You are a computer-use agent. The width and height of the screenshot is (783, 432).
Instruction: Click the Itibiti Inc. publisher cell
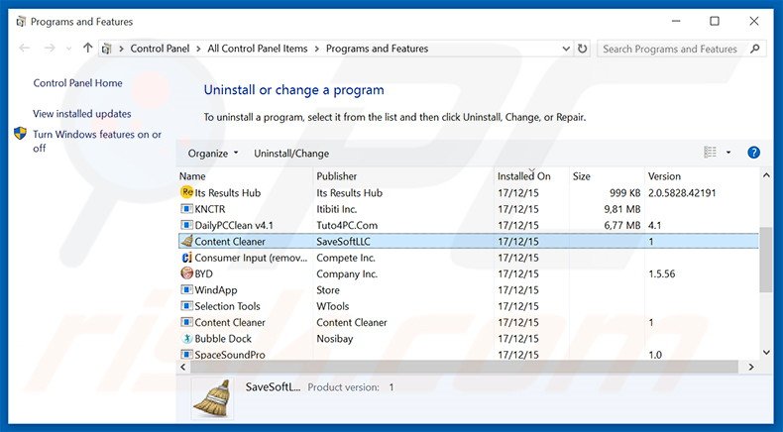(337, 209)
